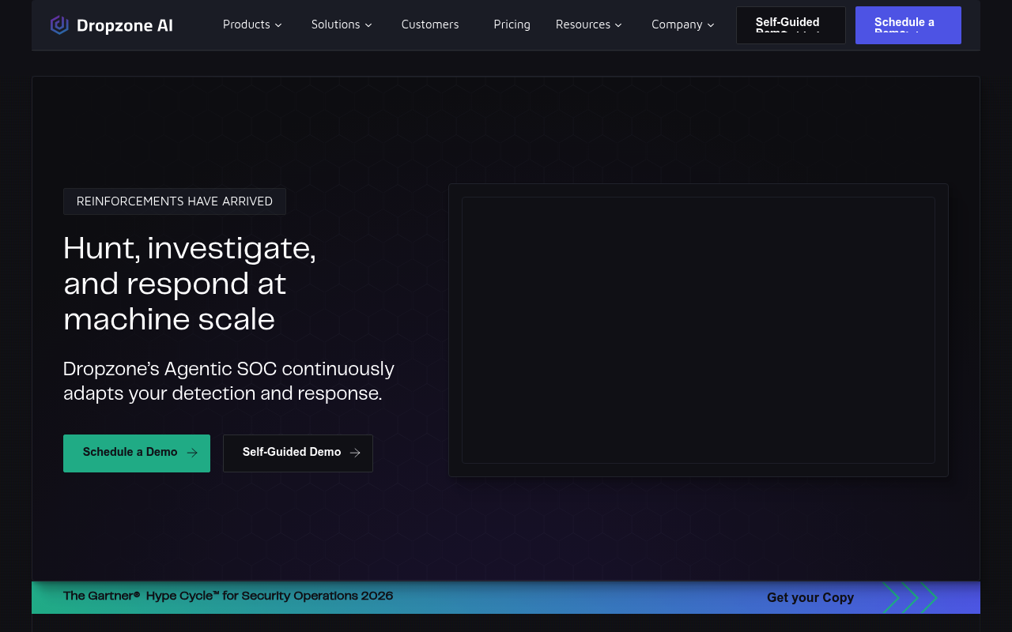Click Get your Copy in the banner
This screenshot has width=1012, height=632.
click(x=810, y=598)
